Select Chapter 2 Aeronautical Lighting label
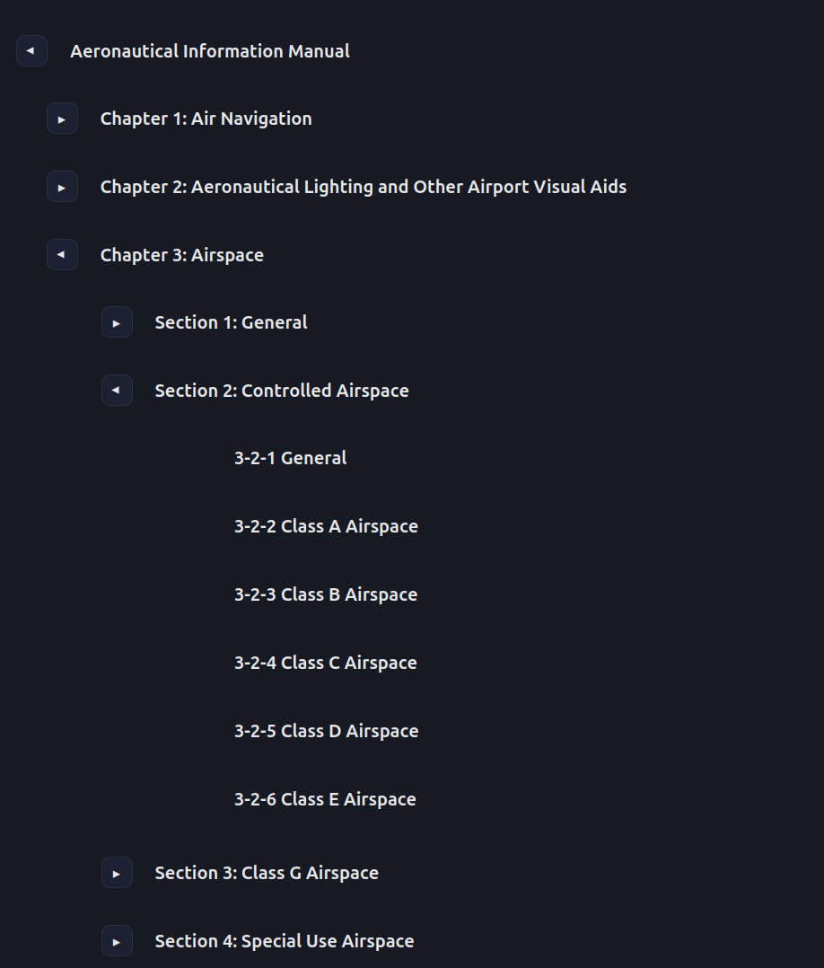824x968 pixels. [363, 187]
